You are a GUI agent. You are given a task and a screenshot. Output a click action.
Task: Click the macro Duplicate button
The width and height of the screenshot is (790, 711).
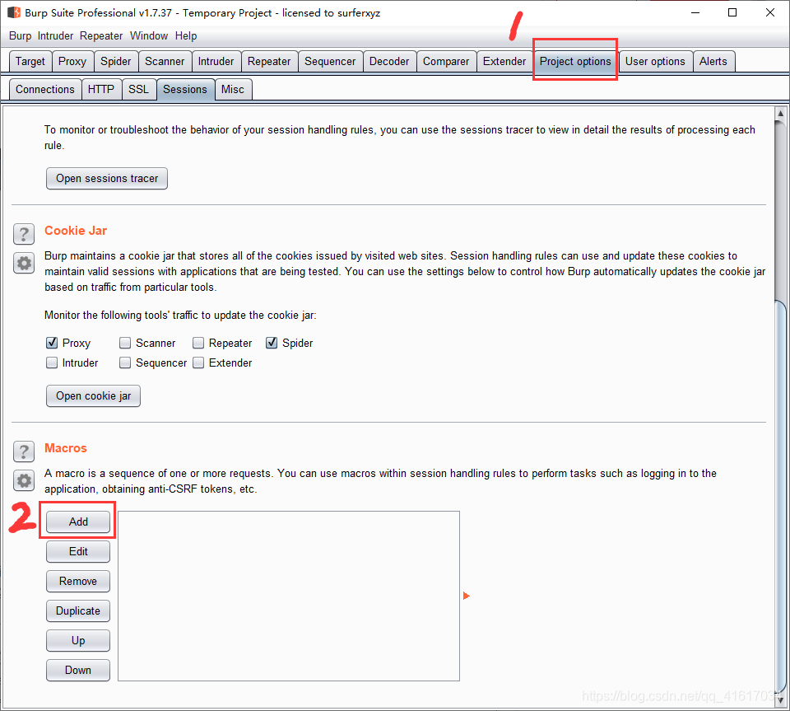[x=78, y=611]
